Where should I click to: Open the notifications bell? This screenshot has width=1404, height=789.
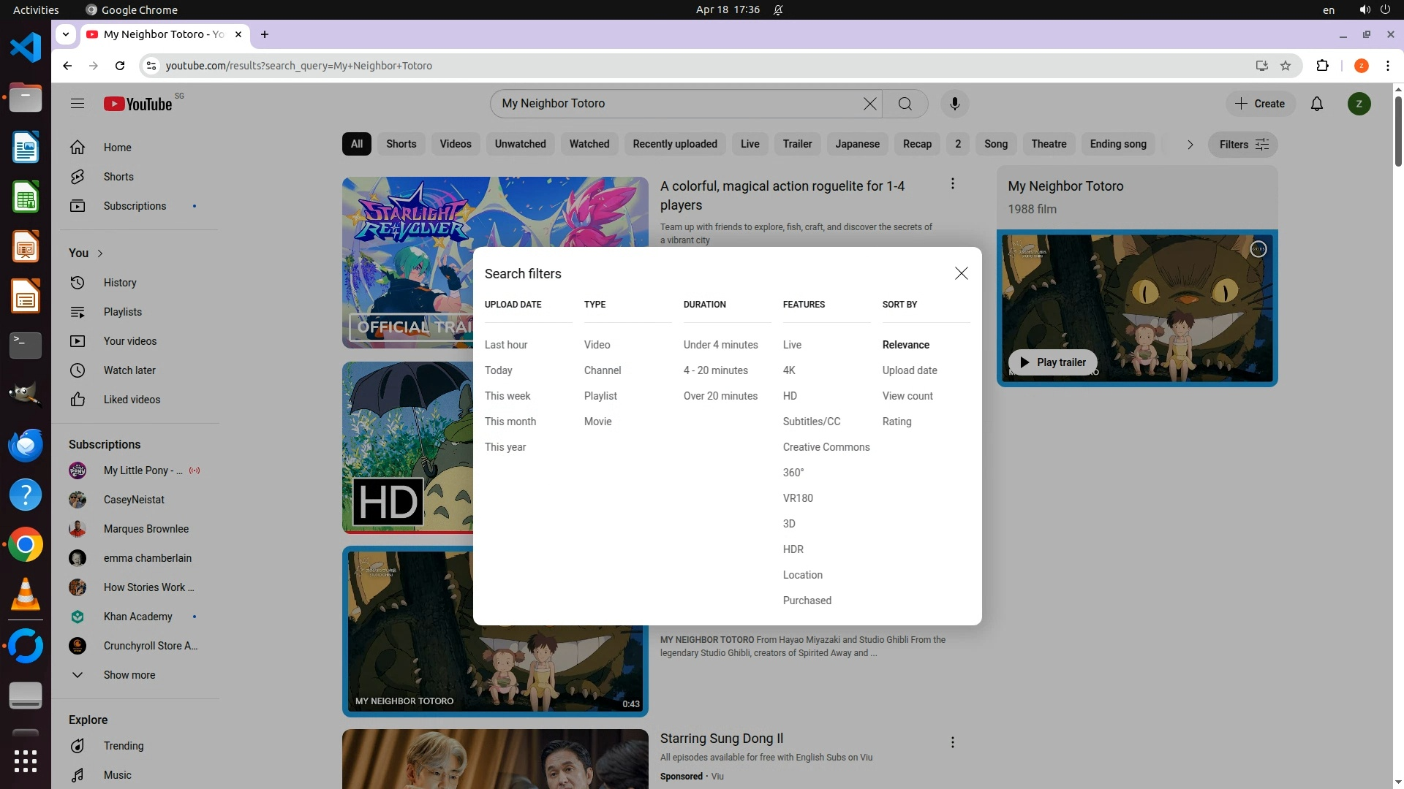1316,104
